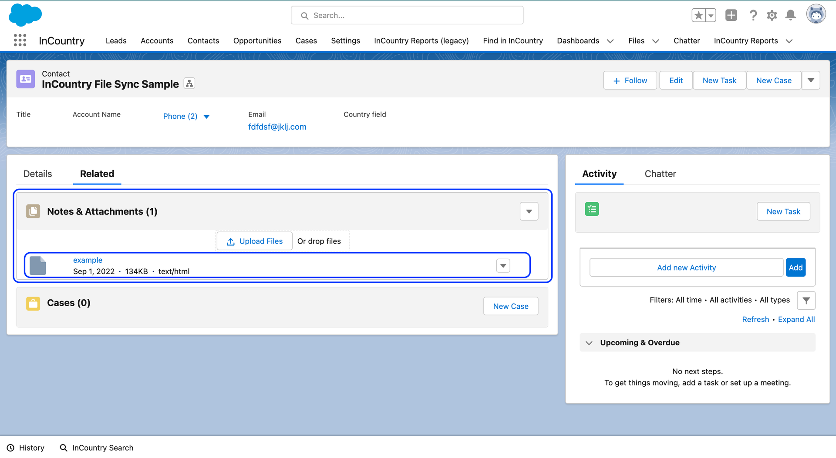Open the fdfdsf@jklj.com email link
Viewport: 836px width, 458px height.
277,127
